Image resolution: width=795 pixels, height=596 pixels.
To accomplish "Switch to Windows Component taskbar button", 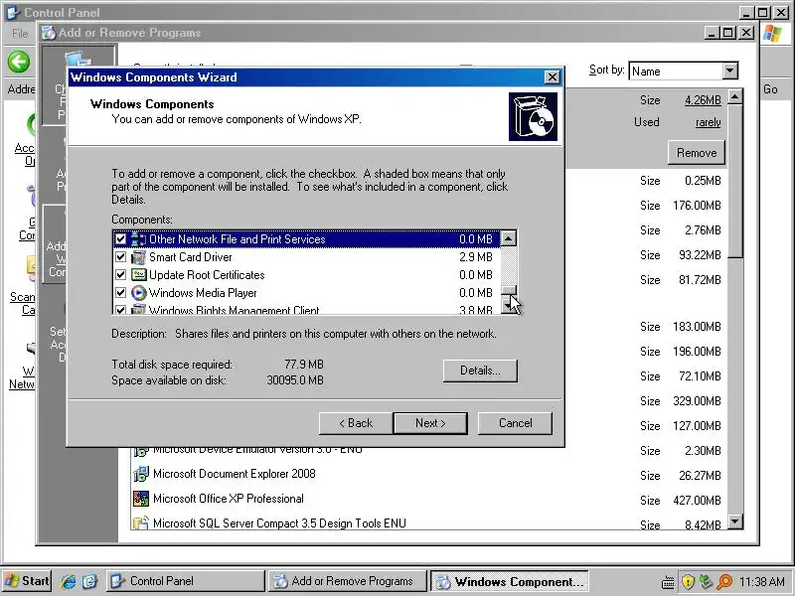I will point(510,581).
